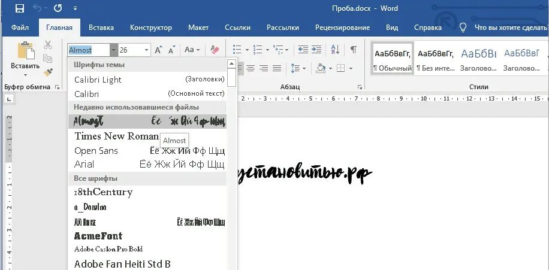Open the numbering library dropdown arrow
Image resolution: width=549 pixels, height=270 pixels.
[267, 50]
